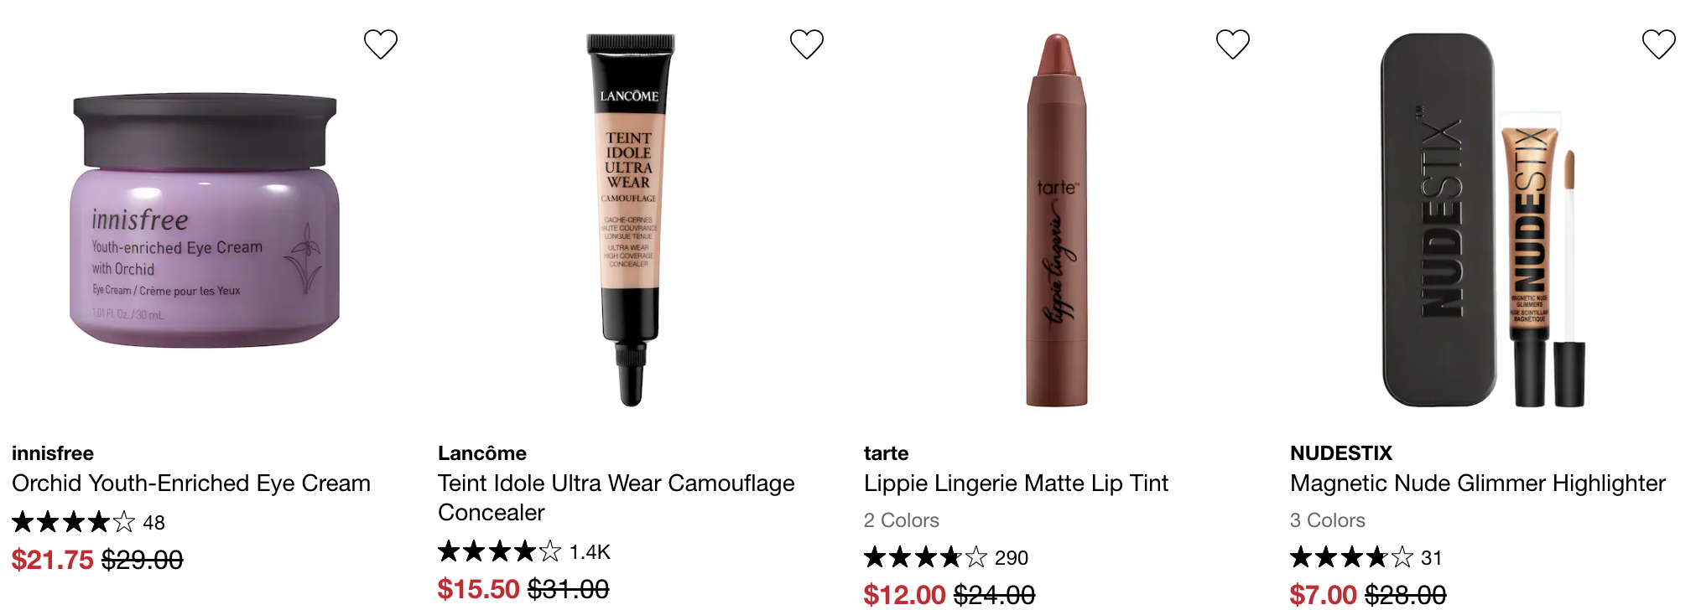
Task: Toggle heart on Lancôme concealer
Action: click(806, 44)
